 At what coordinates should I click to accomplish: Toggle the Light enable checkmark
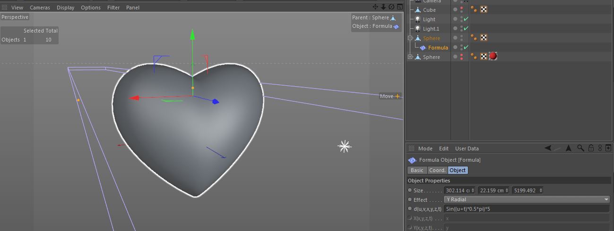point(466,19)
